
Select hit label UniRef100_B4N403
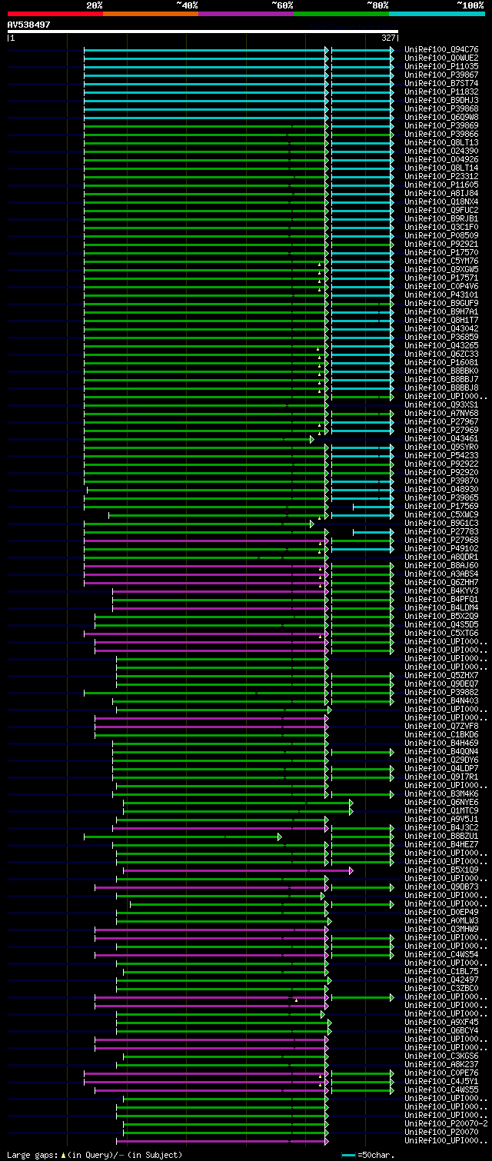441,700
